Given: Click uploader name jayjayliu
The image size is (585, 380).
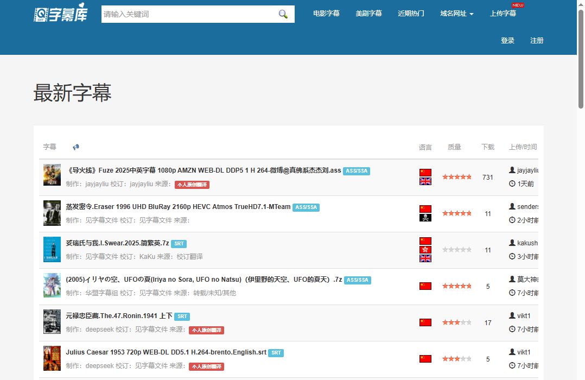Looking at the screenshot, I should 527,170.
